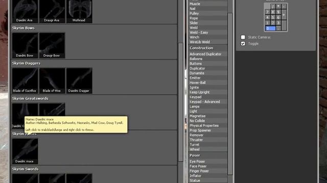Click the weapons list vertical scrollbar
Image resolution: width=327 pixels, height=183 pixels.
click(x=180, y=102)
